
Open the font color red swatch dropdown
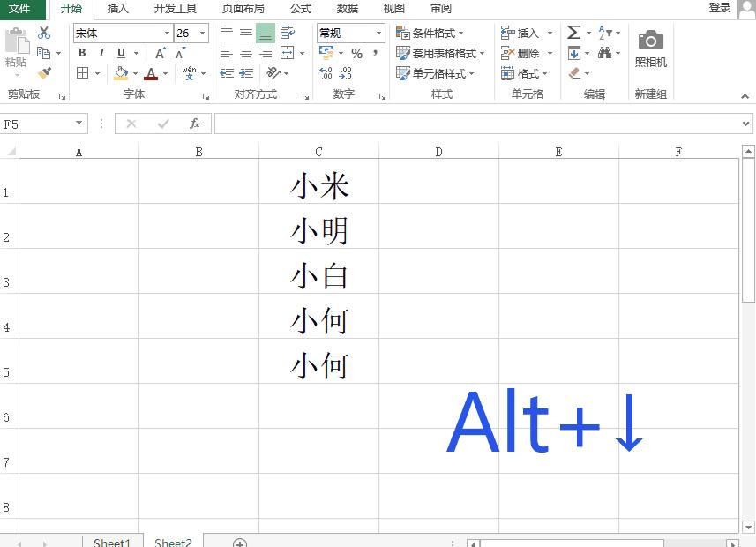[150, 73]
